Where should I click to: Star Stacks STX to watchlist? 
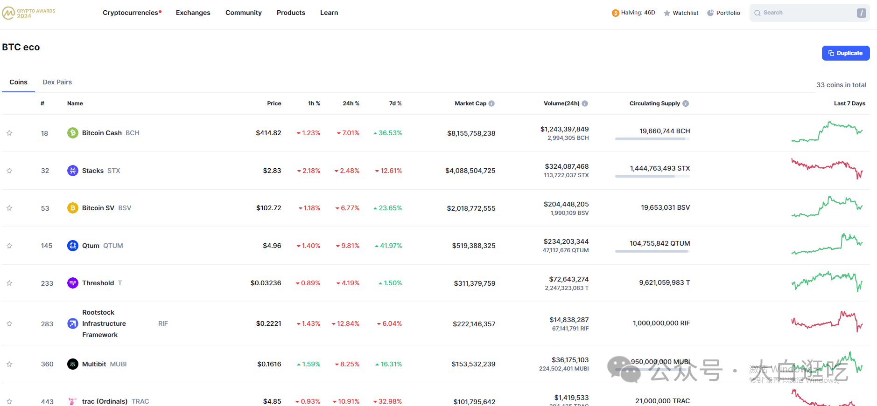pyautogui.click(x=9, y=171)
